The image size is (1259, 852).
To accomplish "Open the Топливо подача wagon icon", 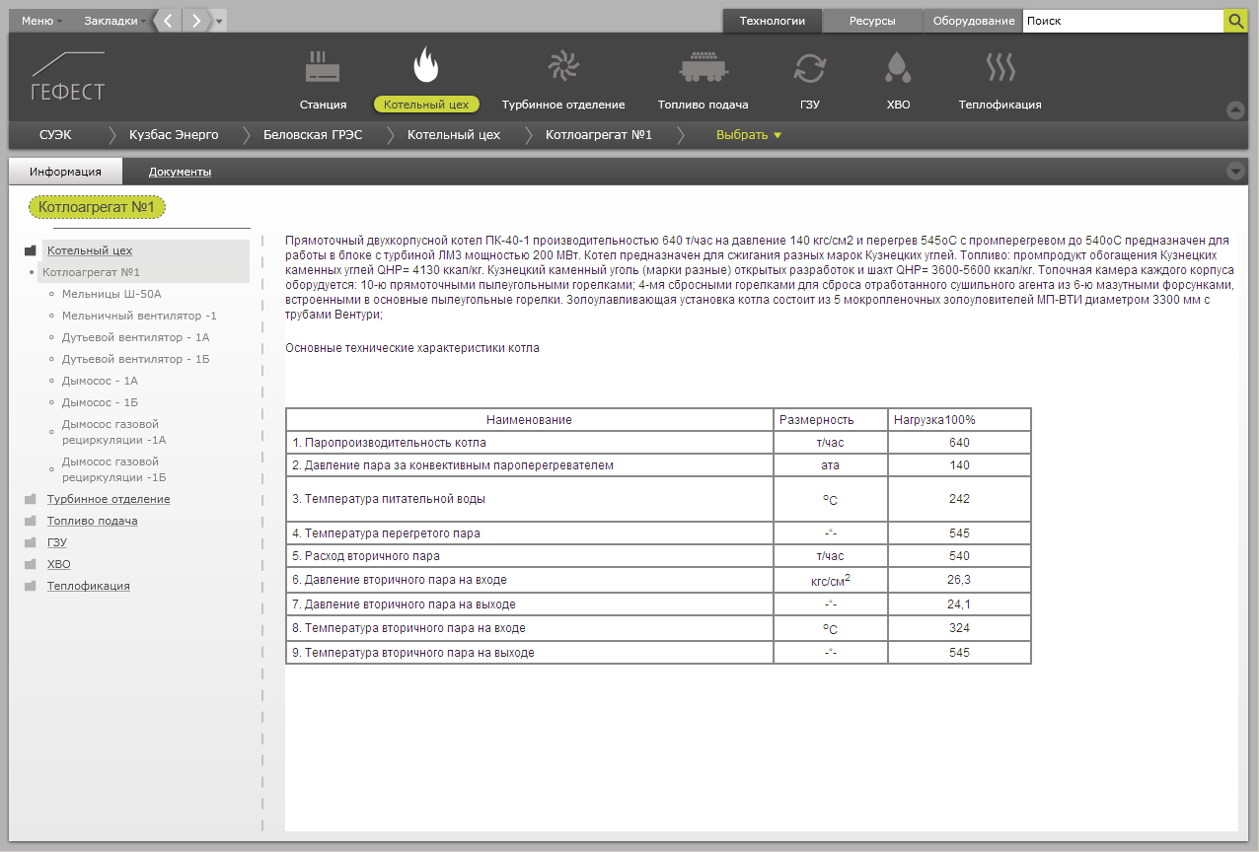I will (704, 67).
